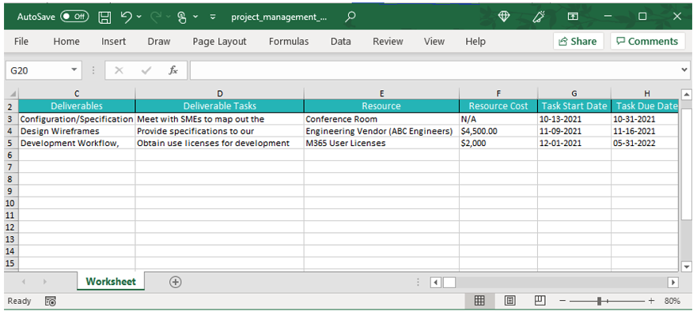This screenshot has width=697, height=315.
Task: Open the Name Box dropdown arrow
Action: click(74, 70)
